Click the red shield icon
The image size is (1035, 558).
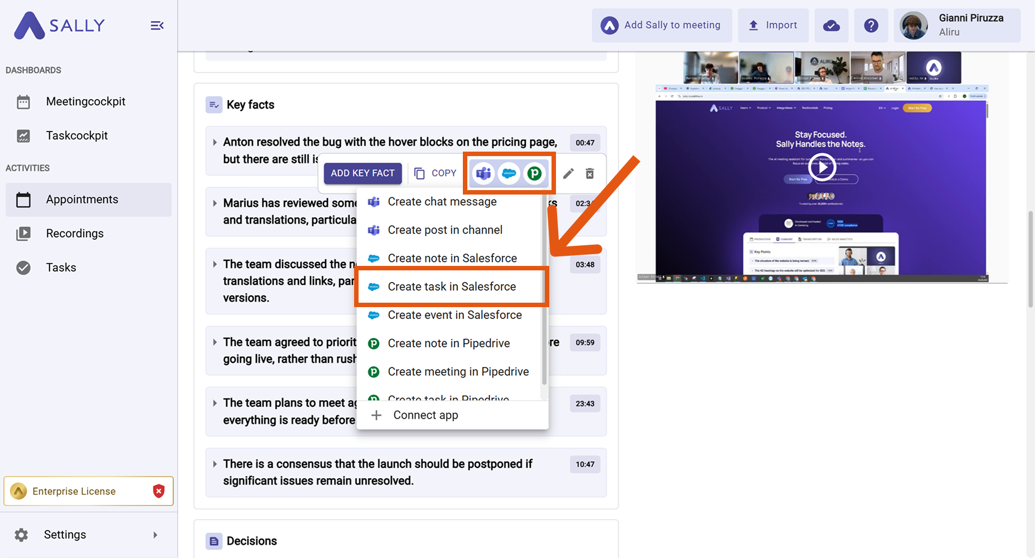click(159, 491)
